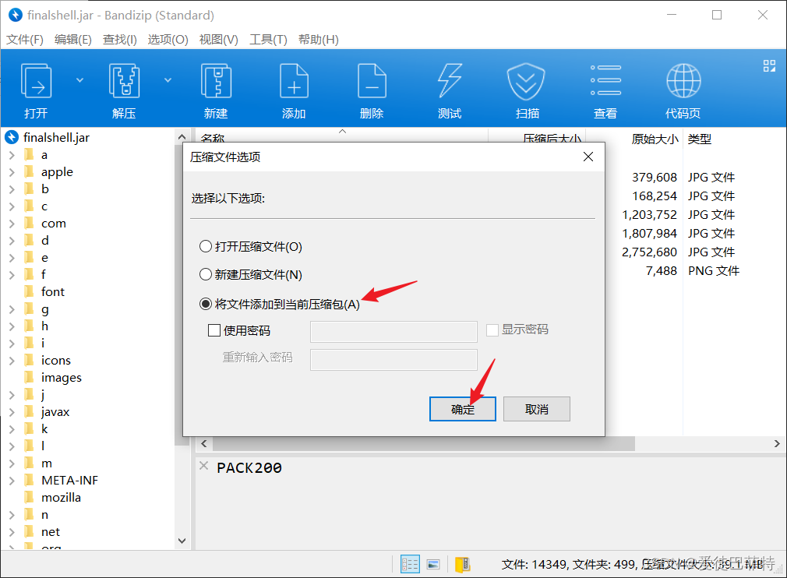Toggle the 显示密码 checkbox
The width and height of the screenshot is (787, 578).
pyautogui.click(x=492, y=330)
